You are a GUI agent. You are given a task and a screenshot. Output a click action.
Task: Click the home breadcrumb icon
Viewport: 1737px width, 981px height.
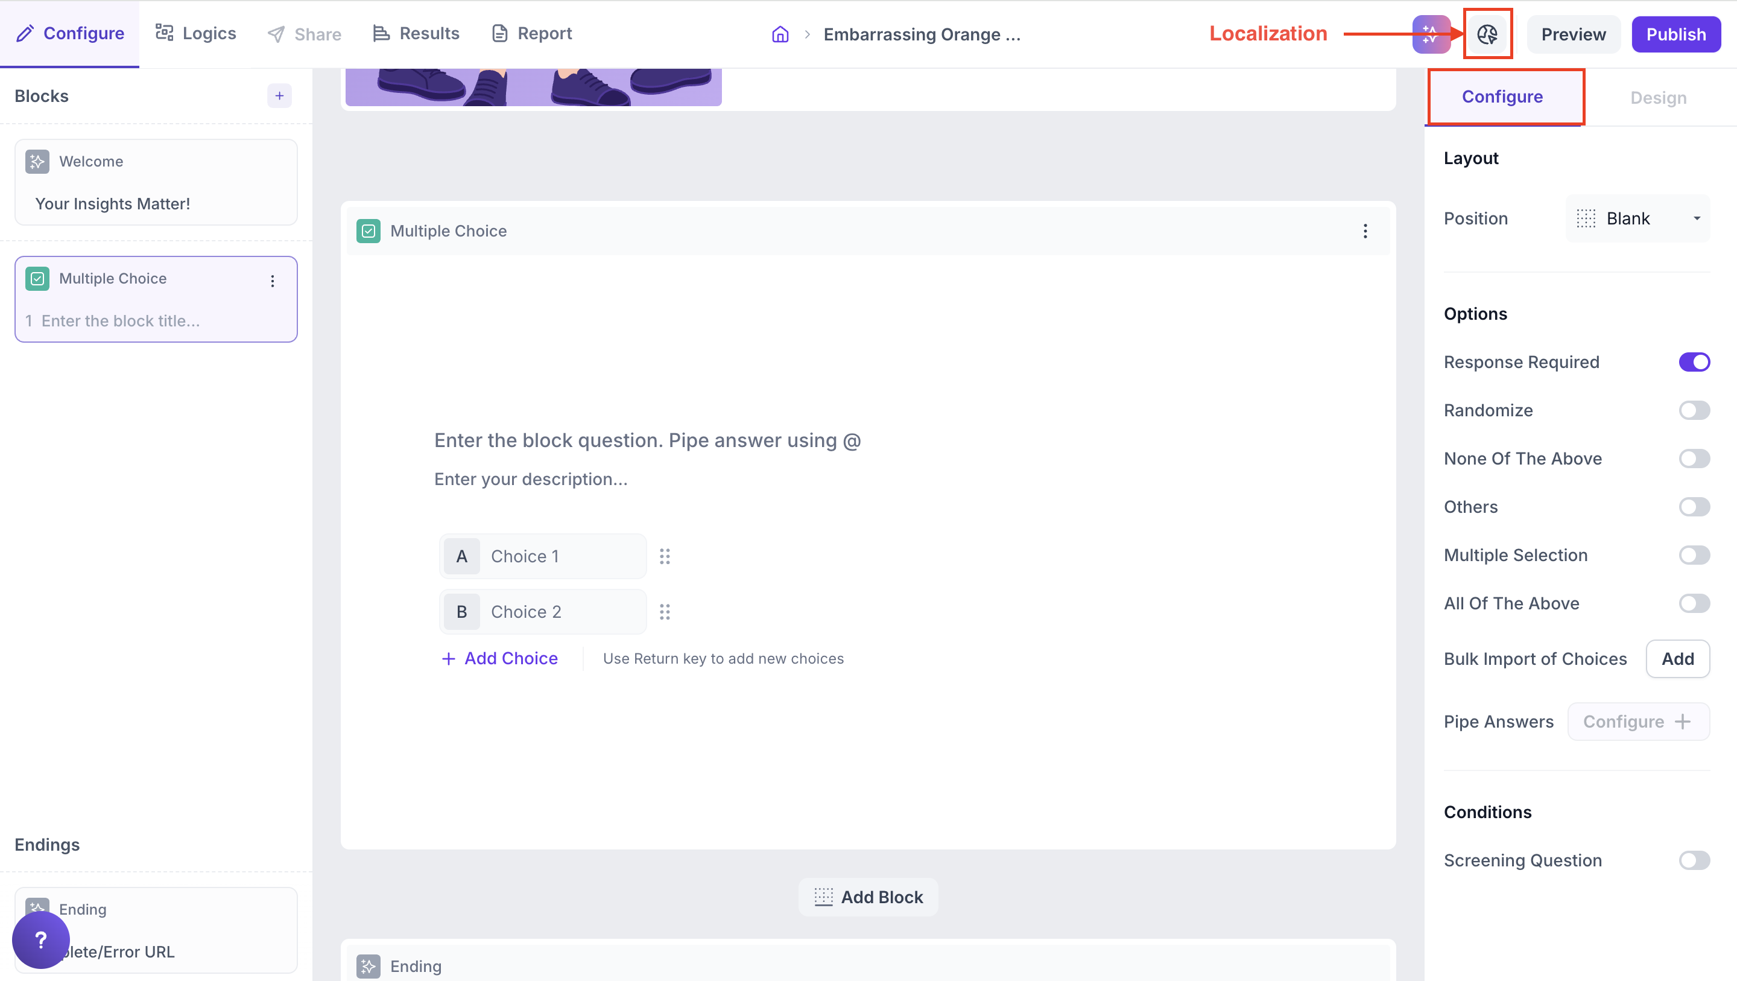click(780, 34)
